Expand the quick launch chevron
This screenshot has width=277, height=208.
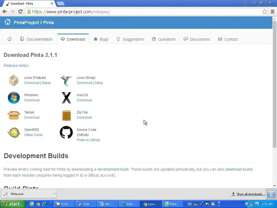point(50,203)
